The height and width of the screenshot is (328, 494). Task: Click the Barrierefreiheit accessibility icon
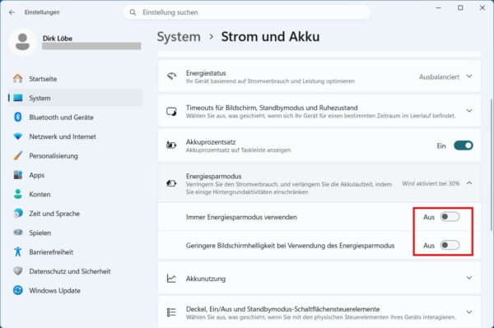pyautogui.click(x=18, y=252)
